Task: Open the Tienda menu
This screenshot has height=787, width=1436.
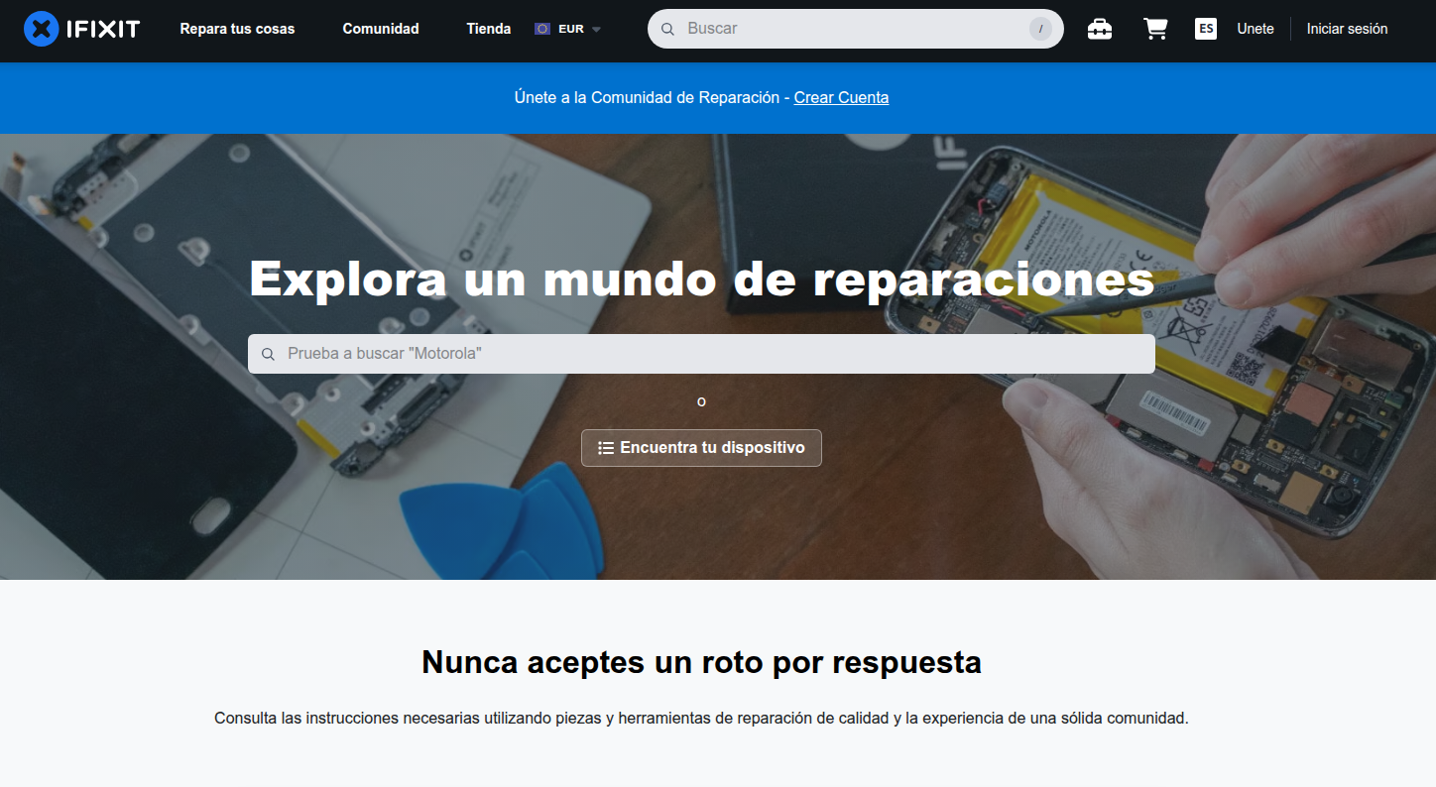Action: (x=488, y=29)
